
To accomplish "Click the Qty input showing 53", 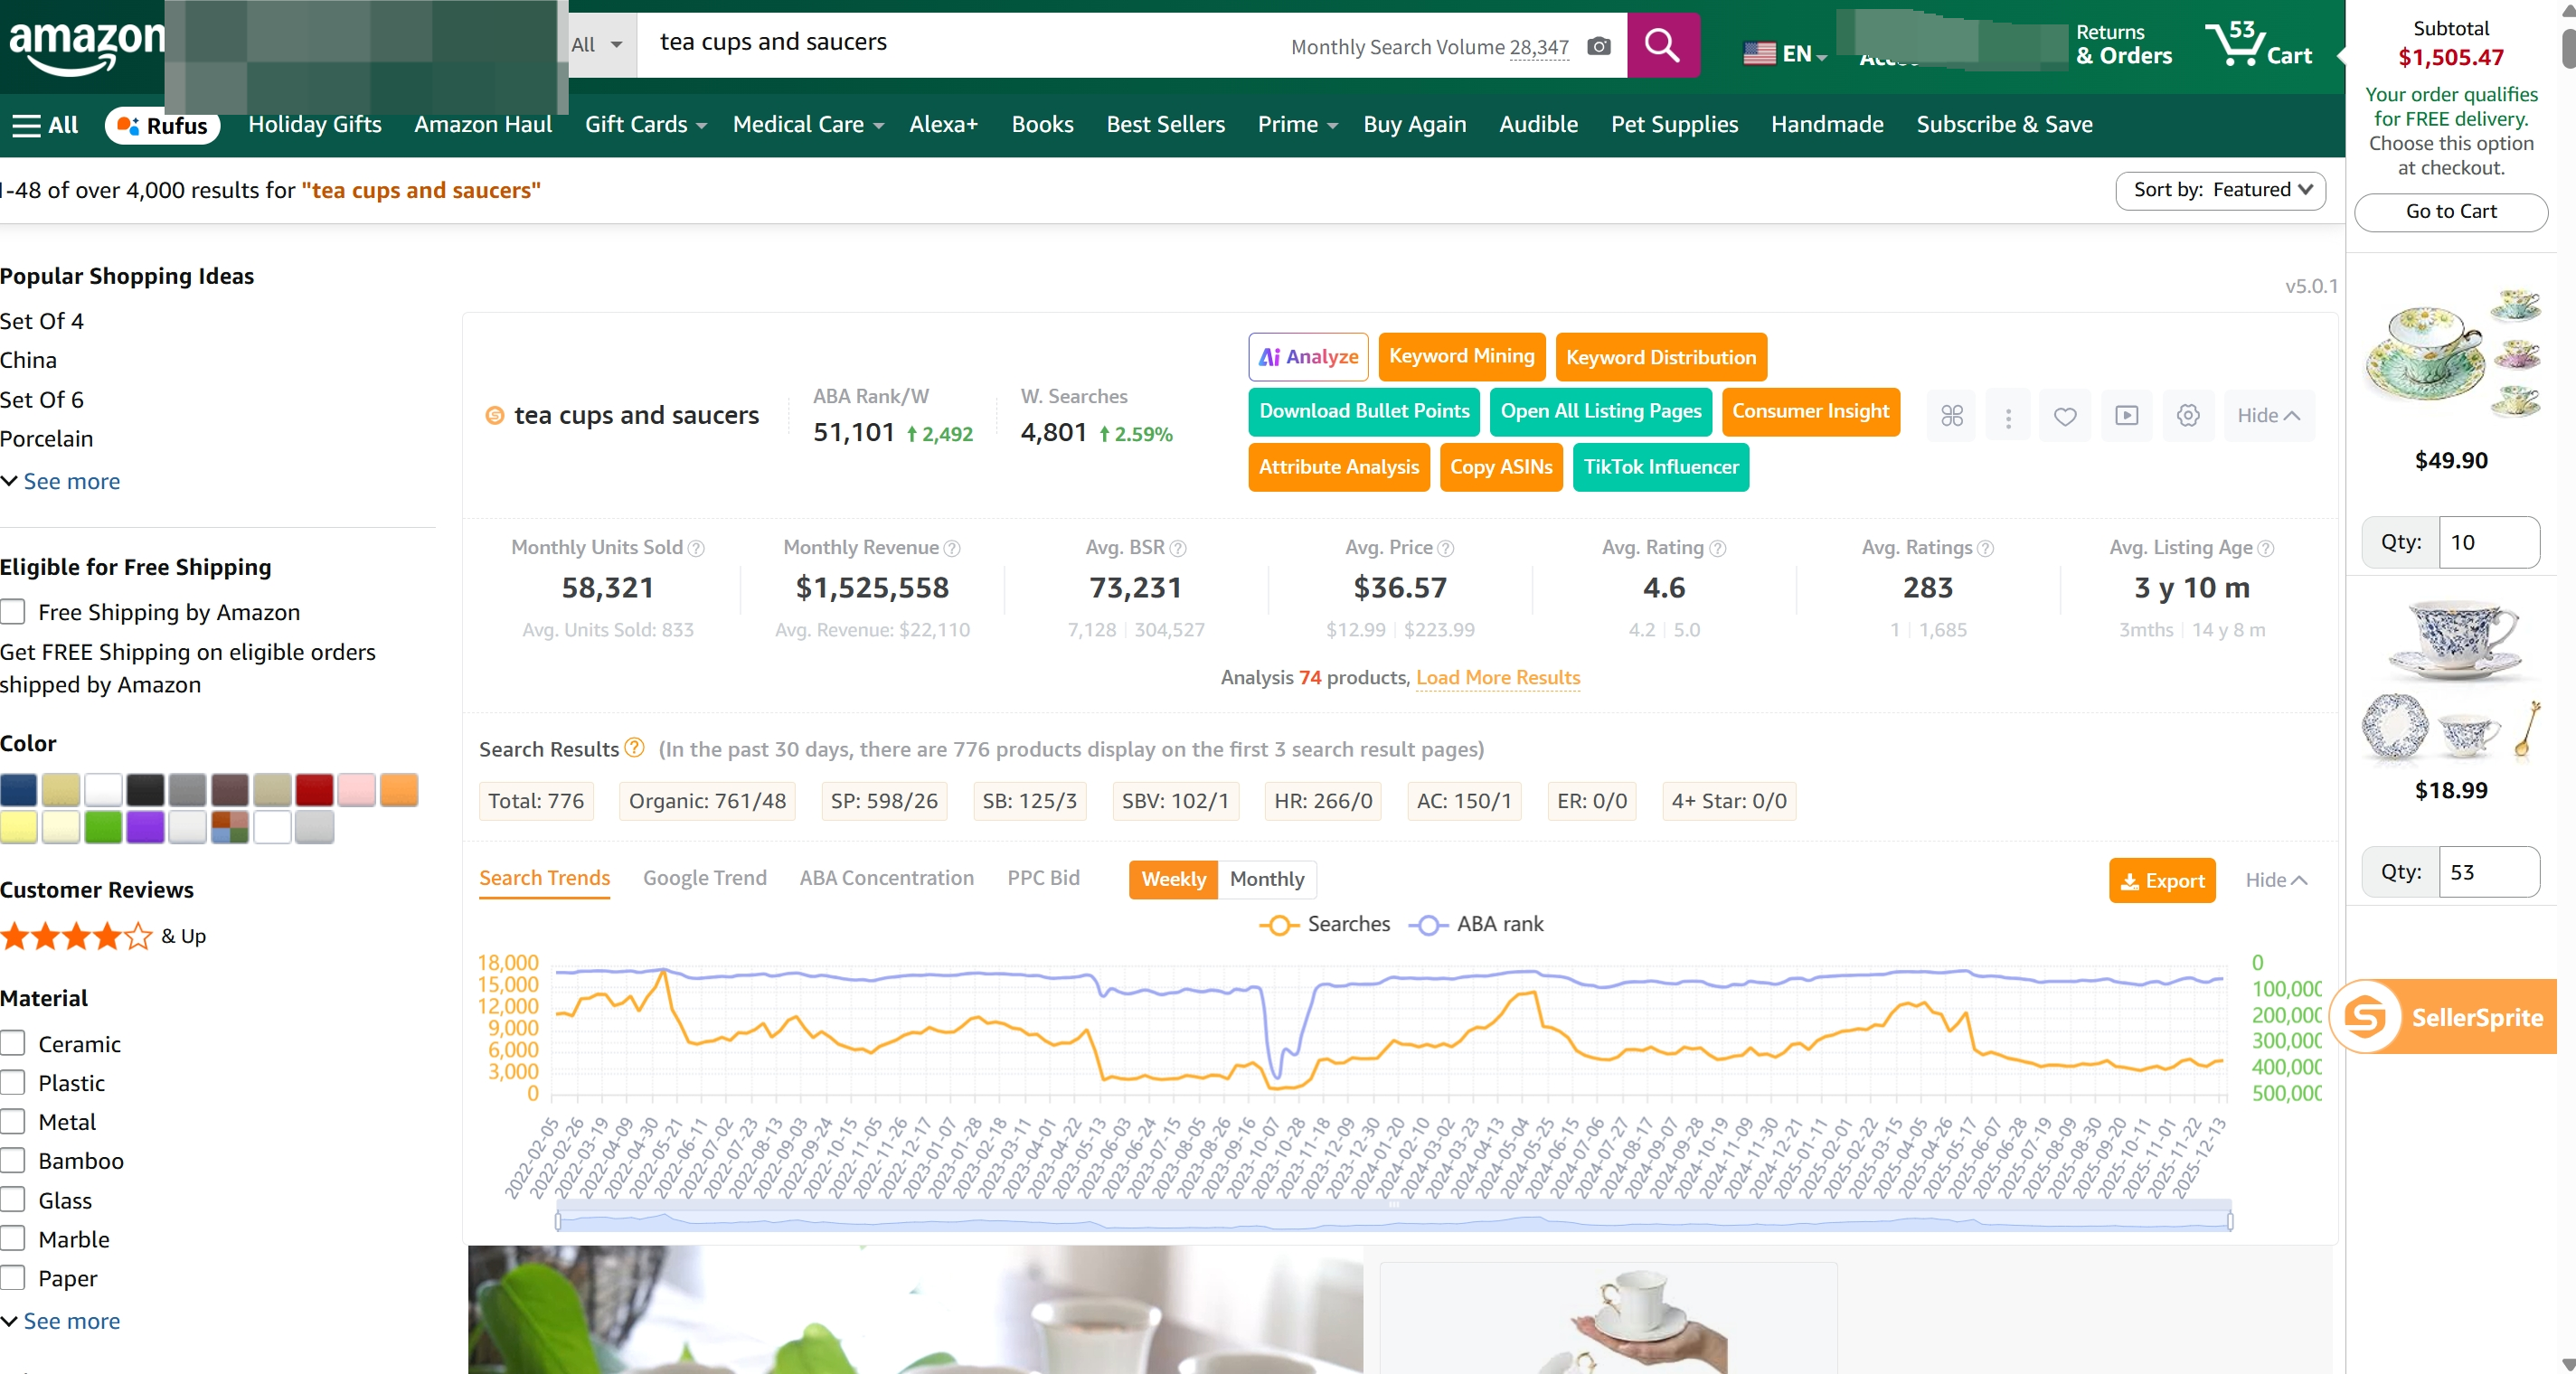I will tap(2489, 871).
